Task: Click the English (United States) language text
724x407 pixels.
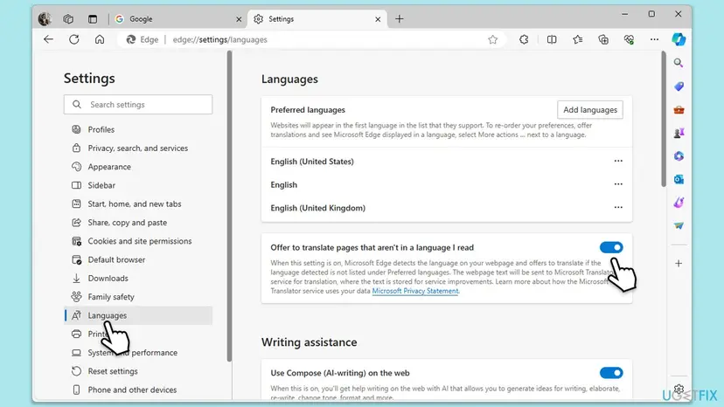Action: point(312,162)
